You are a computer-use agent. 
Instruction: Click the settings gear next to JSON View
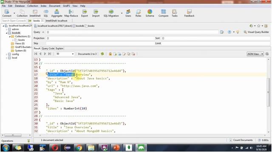[267, 54]
